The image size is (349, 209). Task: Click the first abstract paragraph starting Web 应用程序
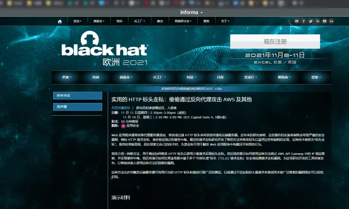[218, 140]
